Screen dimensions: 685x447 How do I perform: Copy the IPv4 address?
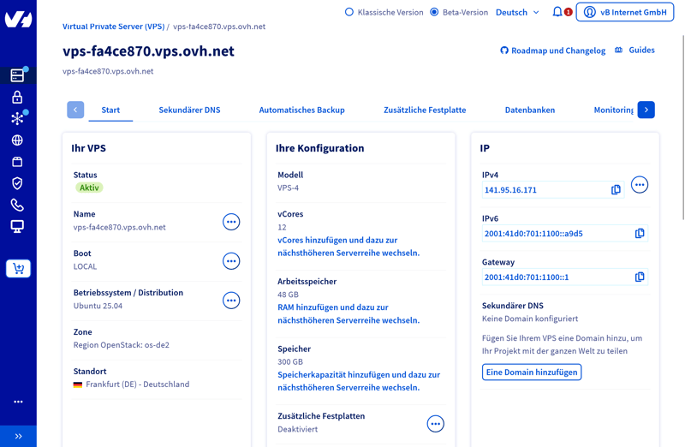tap(616, 190)
